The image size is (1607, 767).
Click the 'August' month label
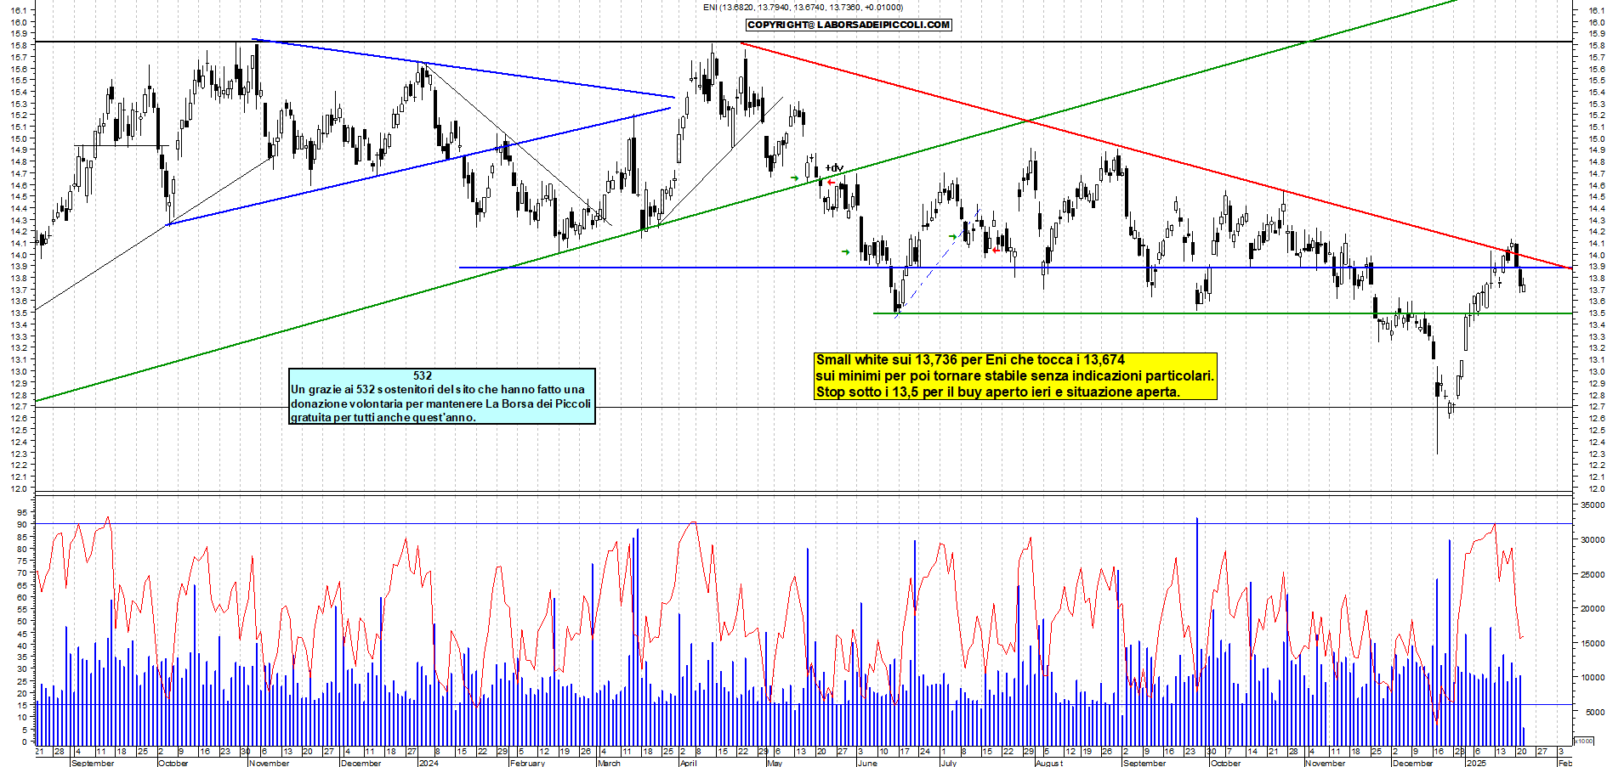[1049, 763]
